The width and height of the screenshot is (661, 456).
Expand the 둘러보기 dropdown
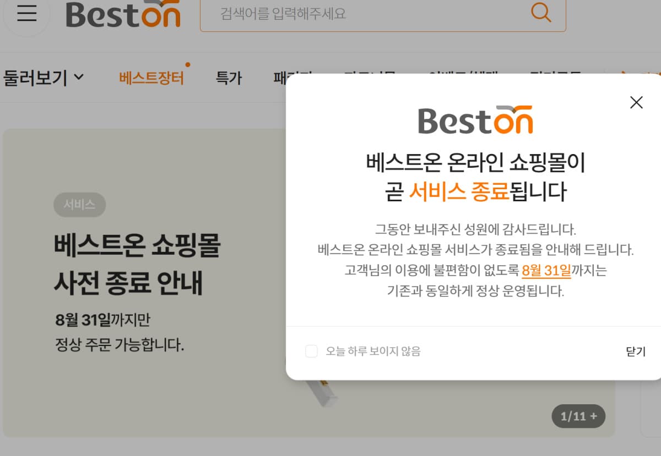44,78
